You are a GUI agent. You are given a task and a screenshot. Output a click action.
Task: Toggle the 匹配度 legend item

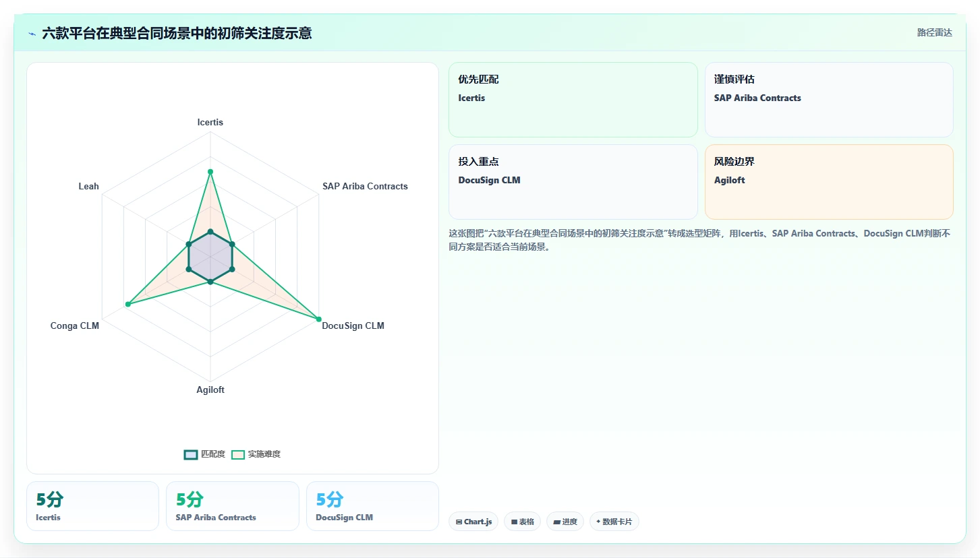pyautogui.click(x=204, y=454)
